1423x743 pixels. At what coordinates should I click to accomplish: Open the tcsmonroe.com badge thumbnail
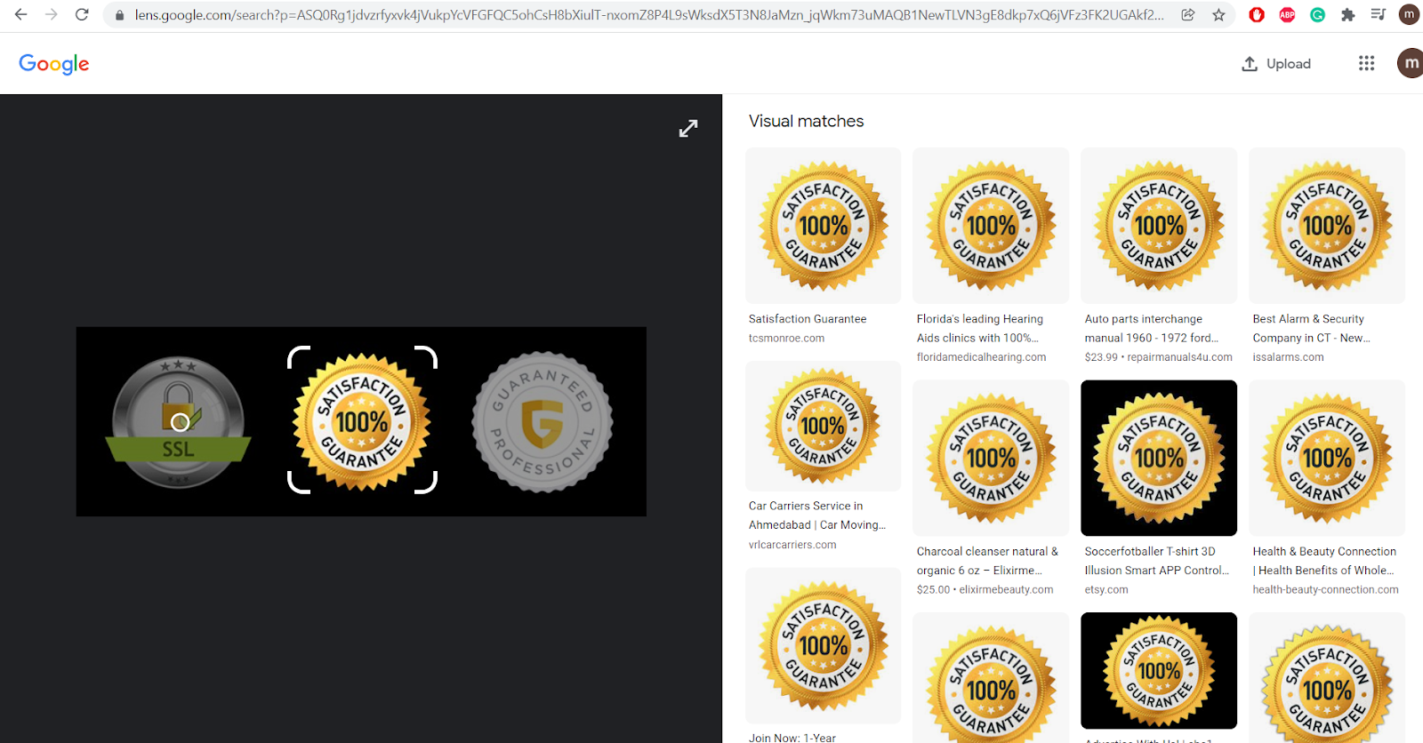[823, 226]
